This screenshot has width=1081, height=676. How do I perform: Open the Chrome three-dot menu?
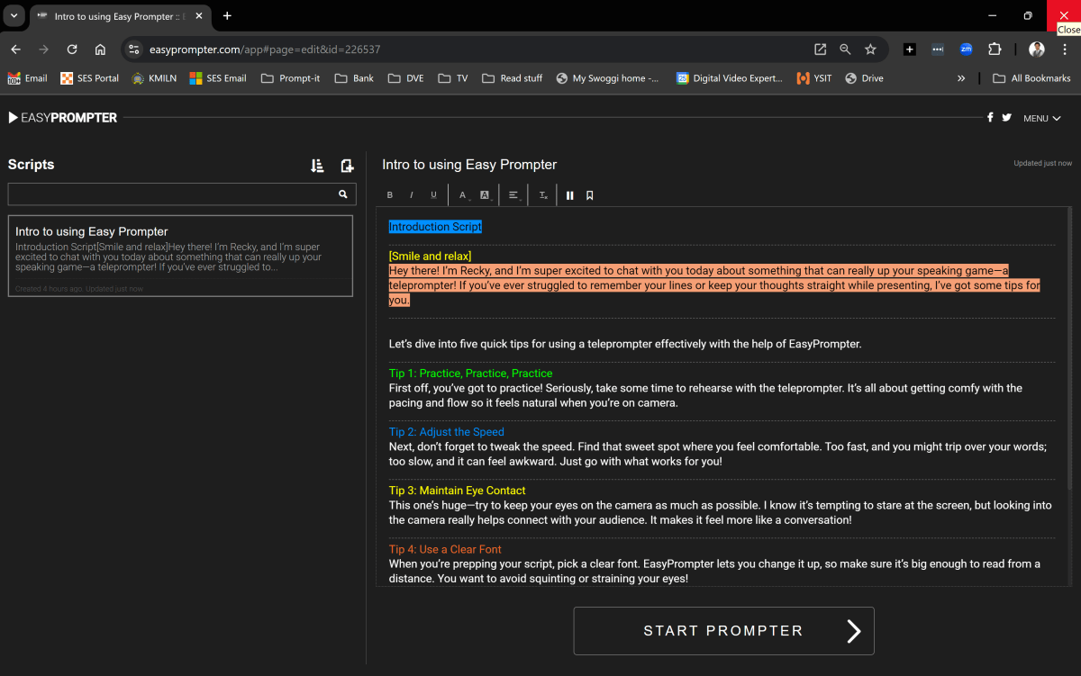(x=1065, y=50)
